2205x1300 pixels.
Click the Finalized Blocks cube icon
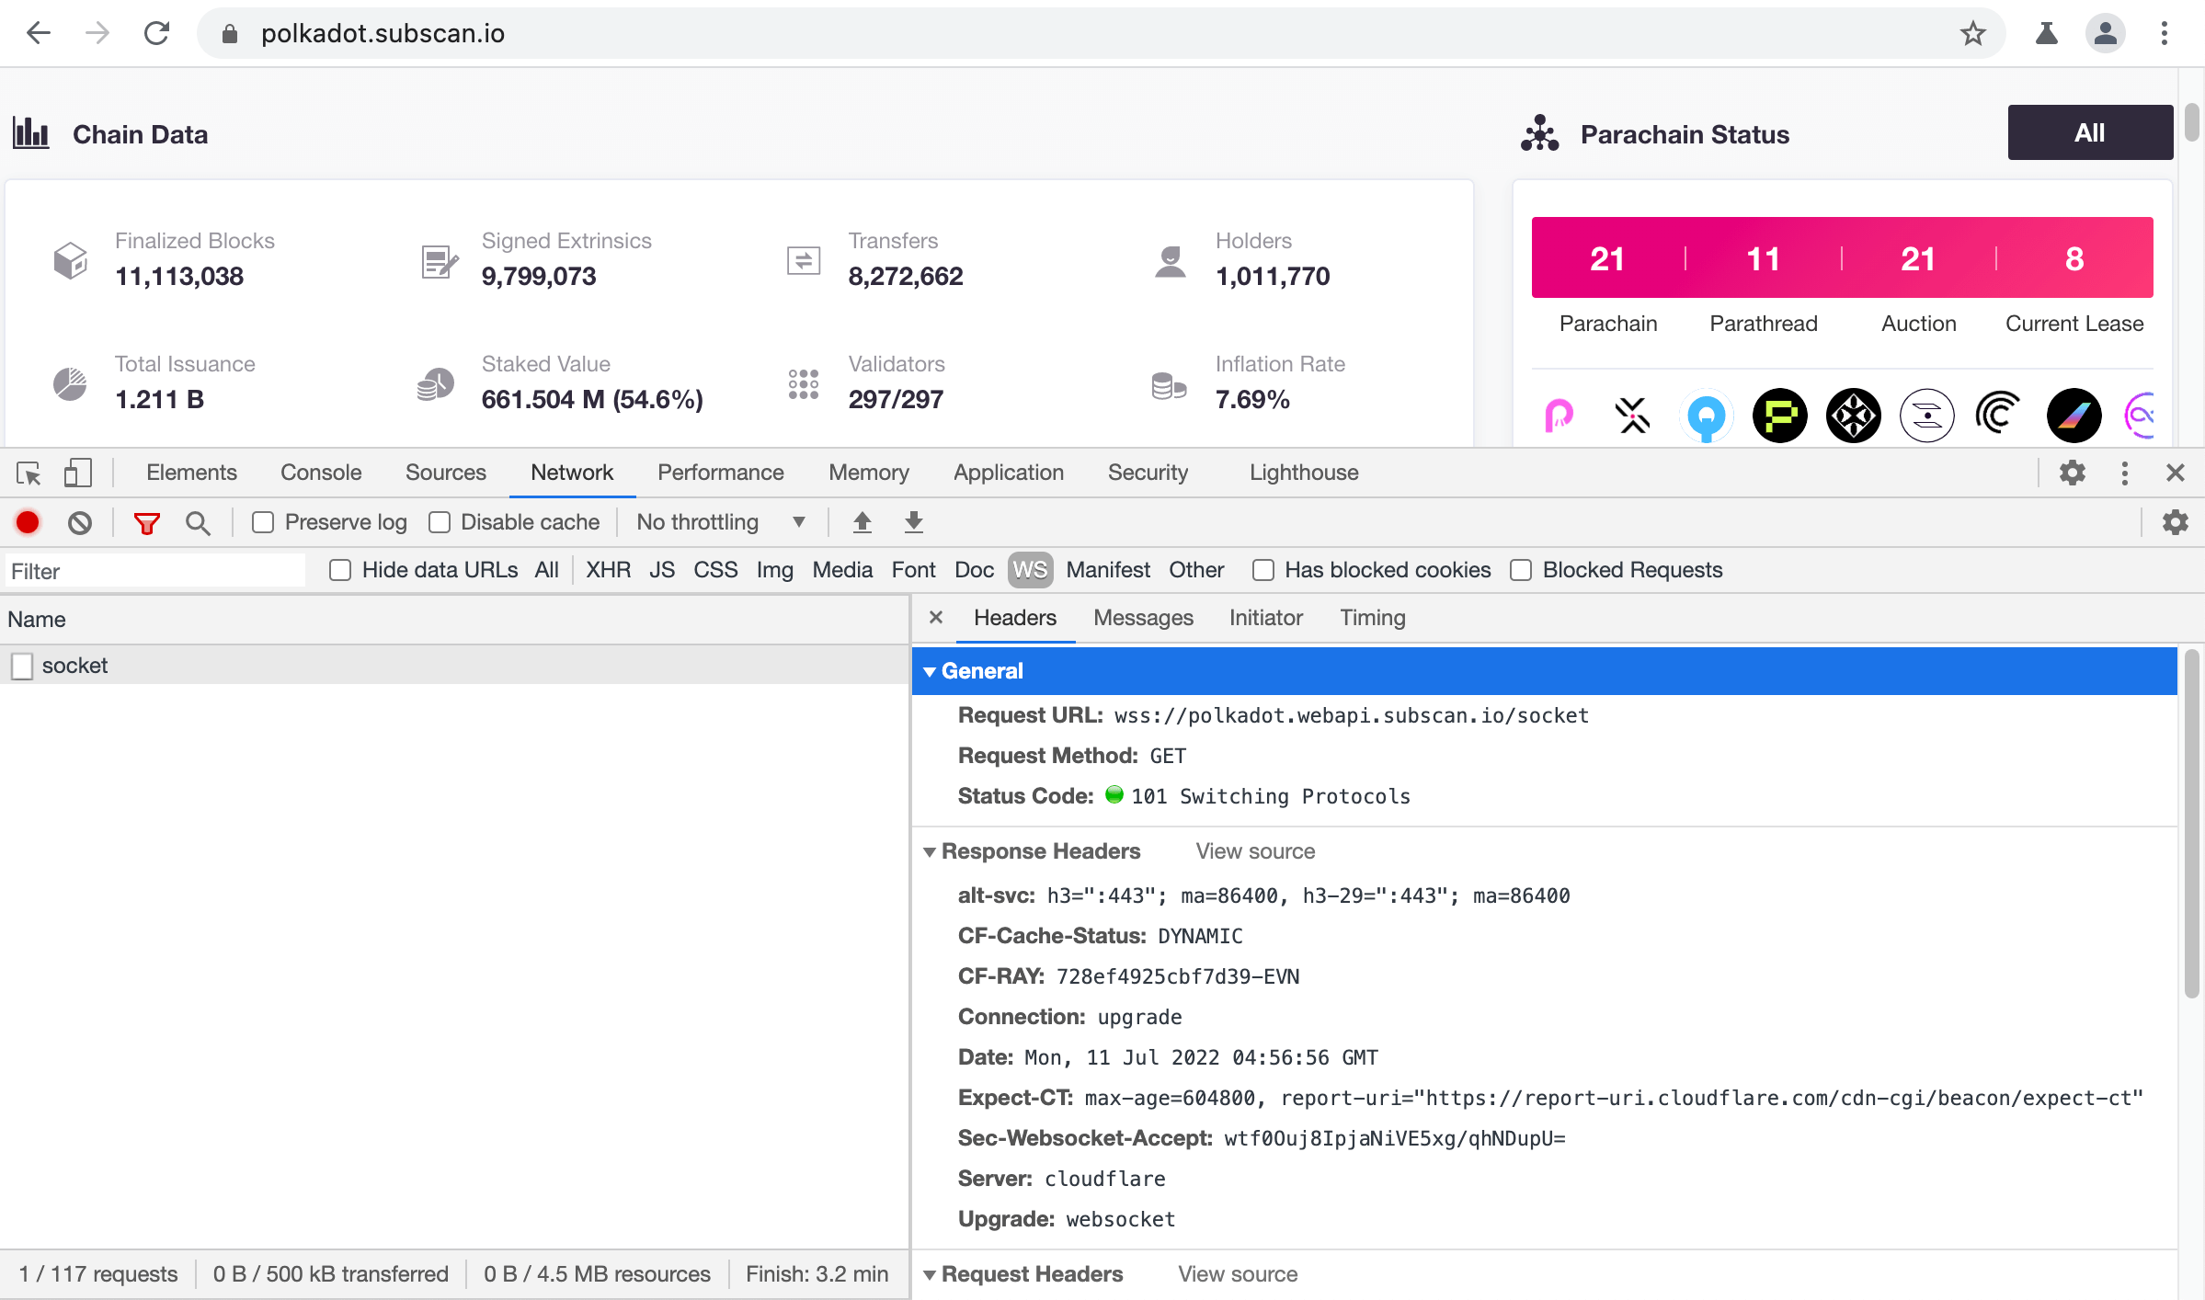click(70, 260)
